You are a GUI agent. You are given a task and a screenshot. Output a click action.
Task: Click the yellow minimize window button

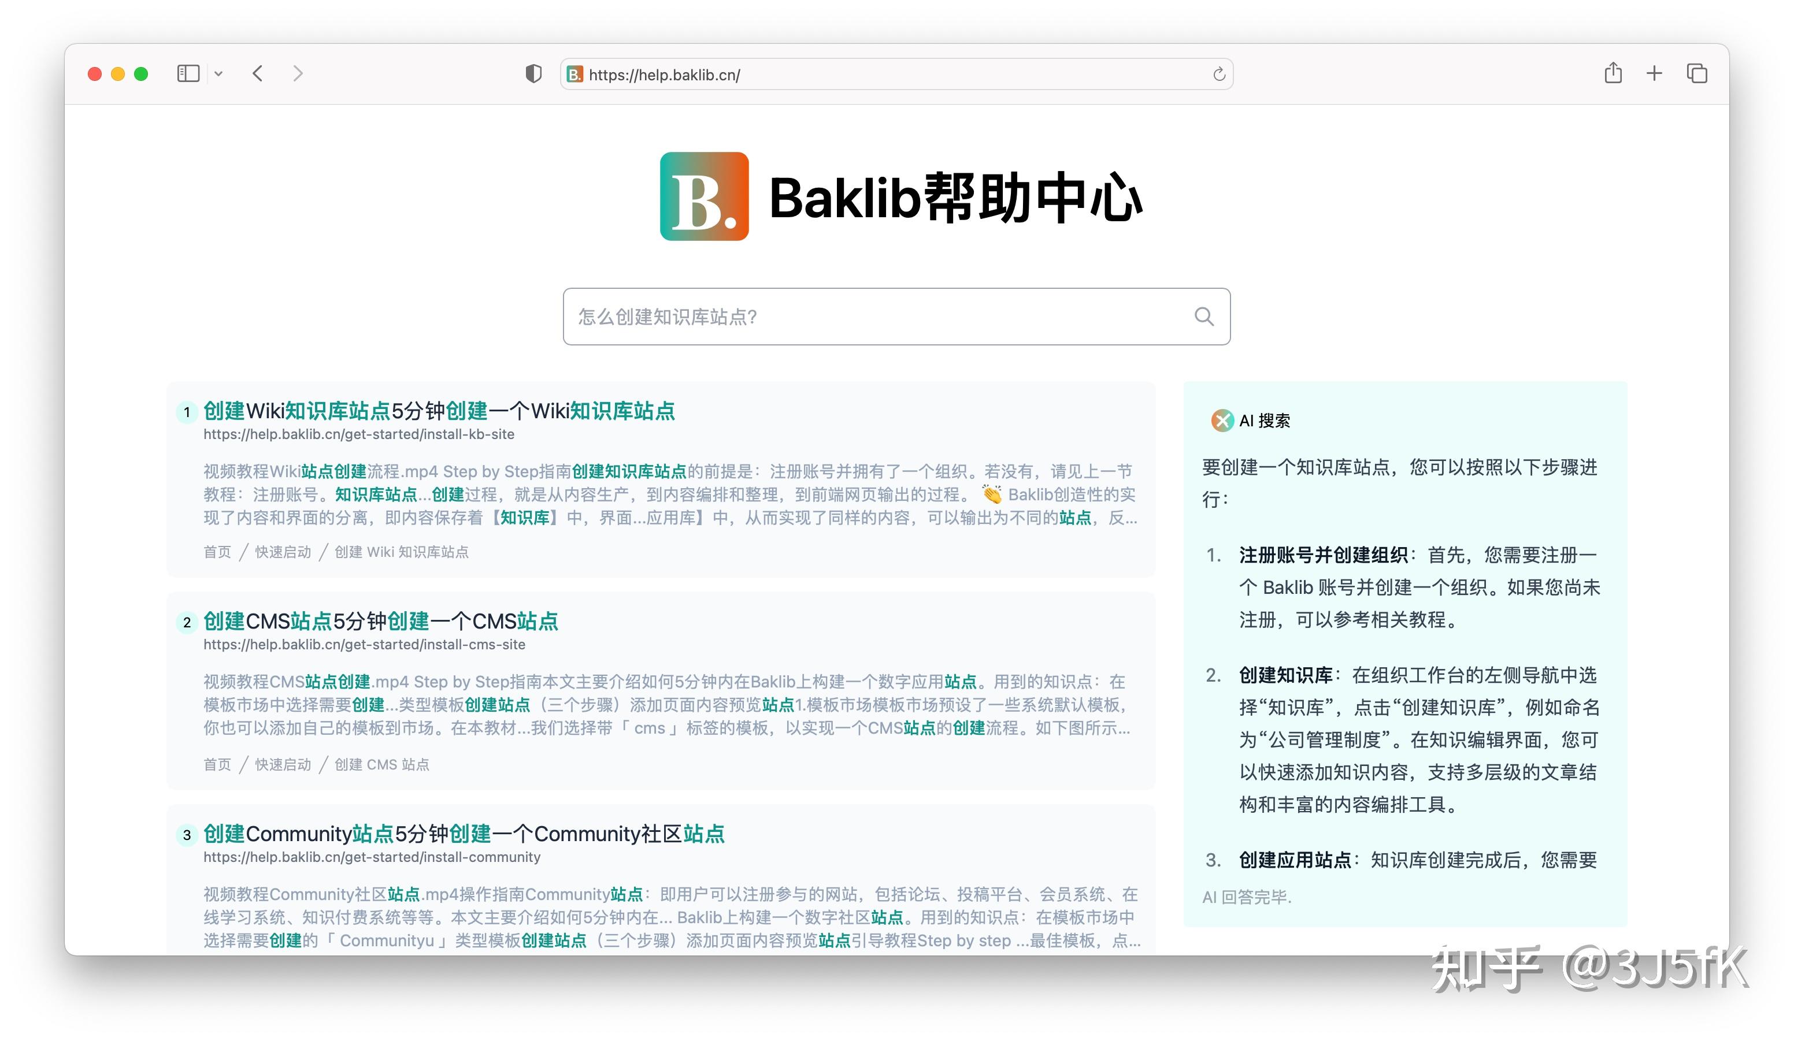tap(118, 74)
